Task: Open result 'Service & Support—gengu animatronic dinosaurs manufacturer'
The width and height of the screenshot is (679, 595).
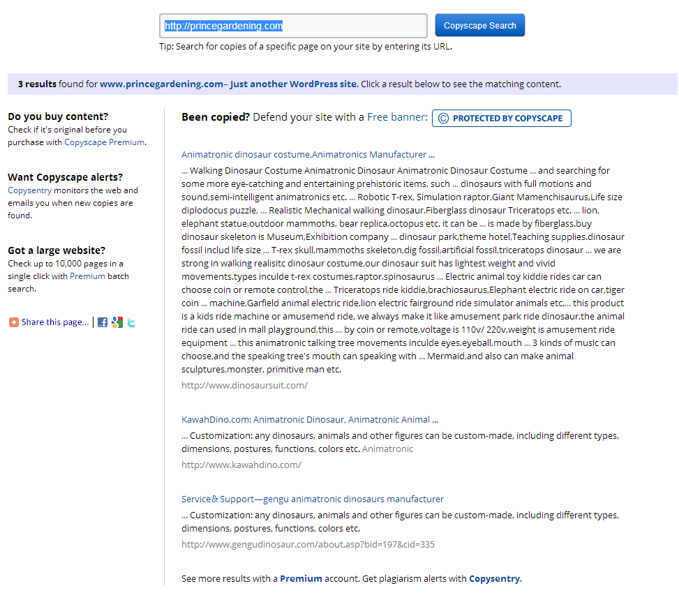Action: click(x=313, y=499)
